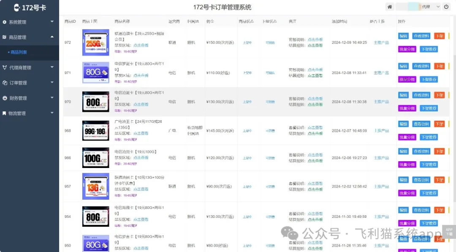456x252 pixels.
Task: Expand the 代理商管理 menu arrow
Action: [52, 67]
